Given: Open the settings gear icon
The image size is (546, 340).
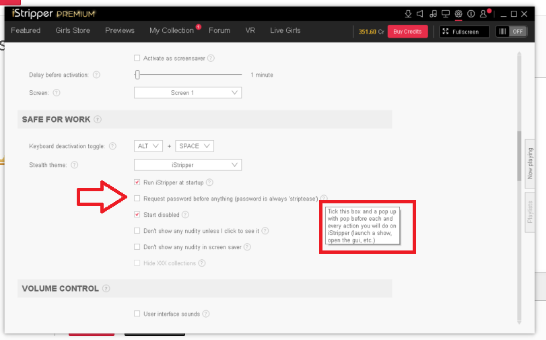Looking at the screenshot, I should click(x=458, y=13).
